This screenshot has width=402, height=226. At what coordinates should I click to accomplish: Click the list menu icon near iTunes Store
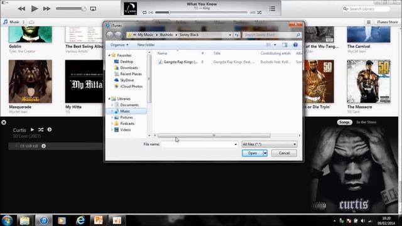click(369, 22)
